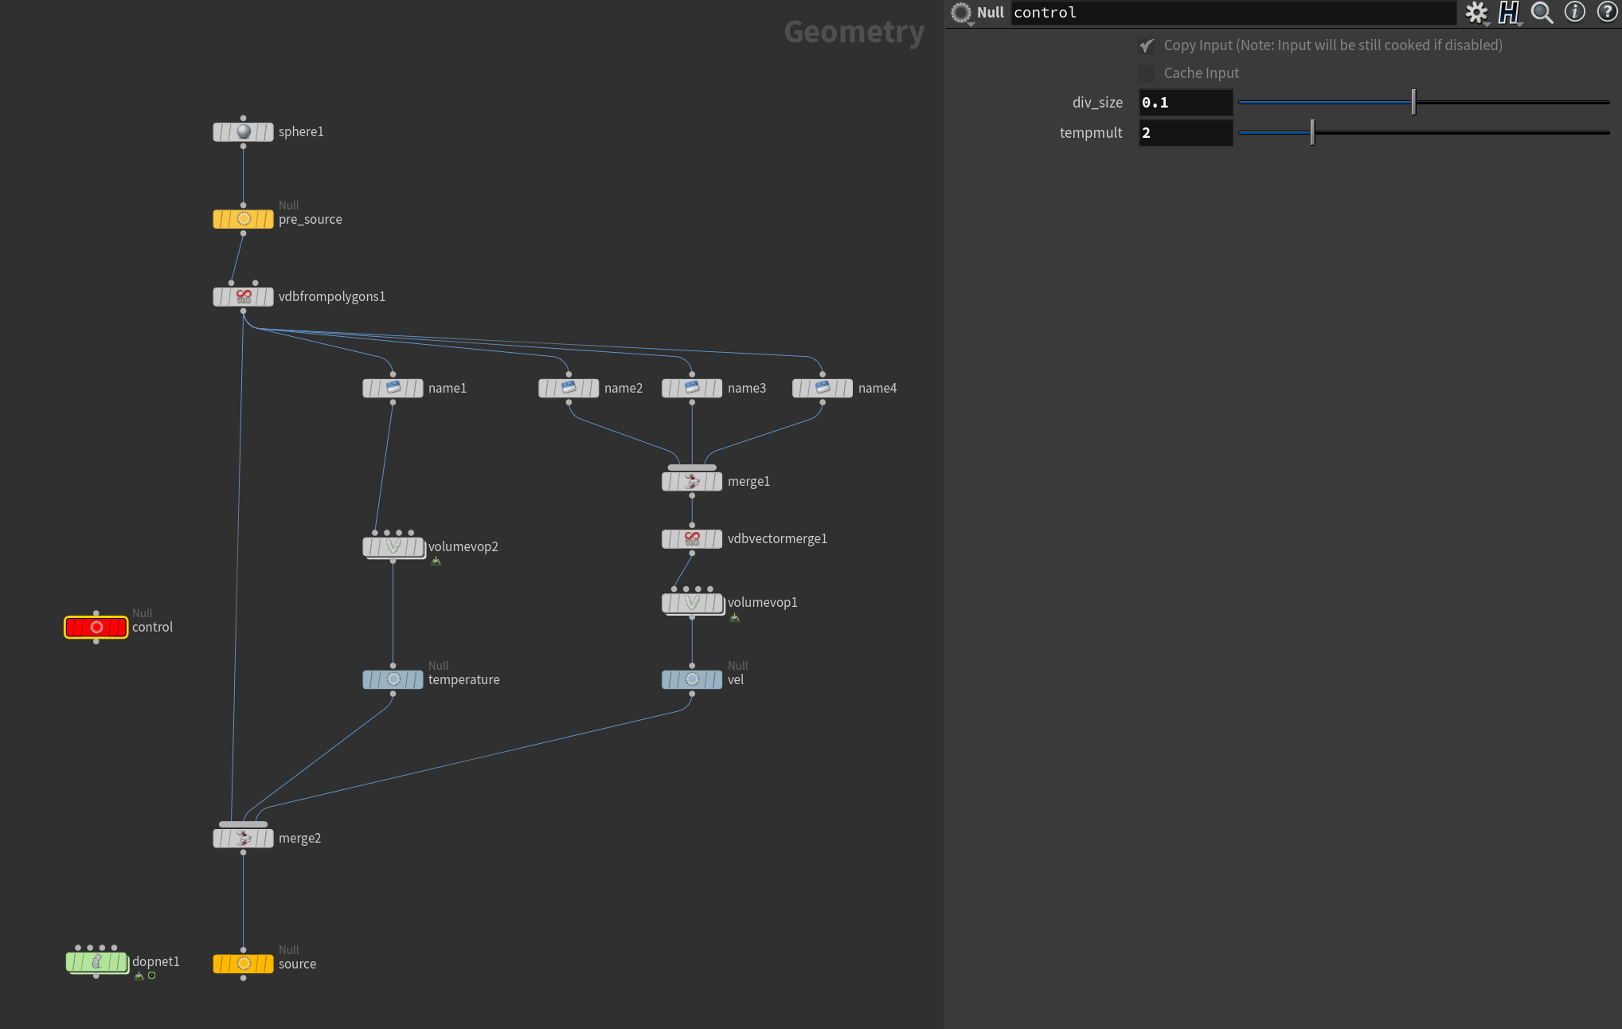This screenshot has width=1622, height=1029.
Task: Click the vdbvectormerge1 node icon
Action: coord(692,539)
